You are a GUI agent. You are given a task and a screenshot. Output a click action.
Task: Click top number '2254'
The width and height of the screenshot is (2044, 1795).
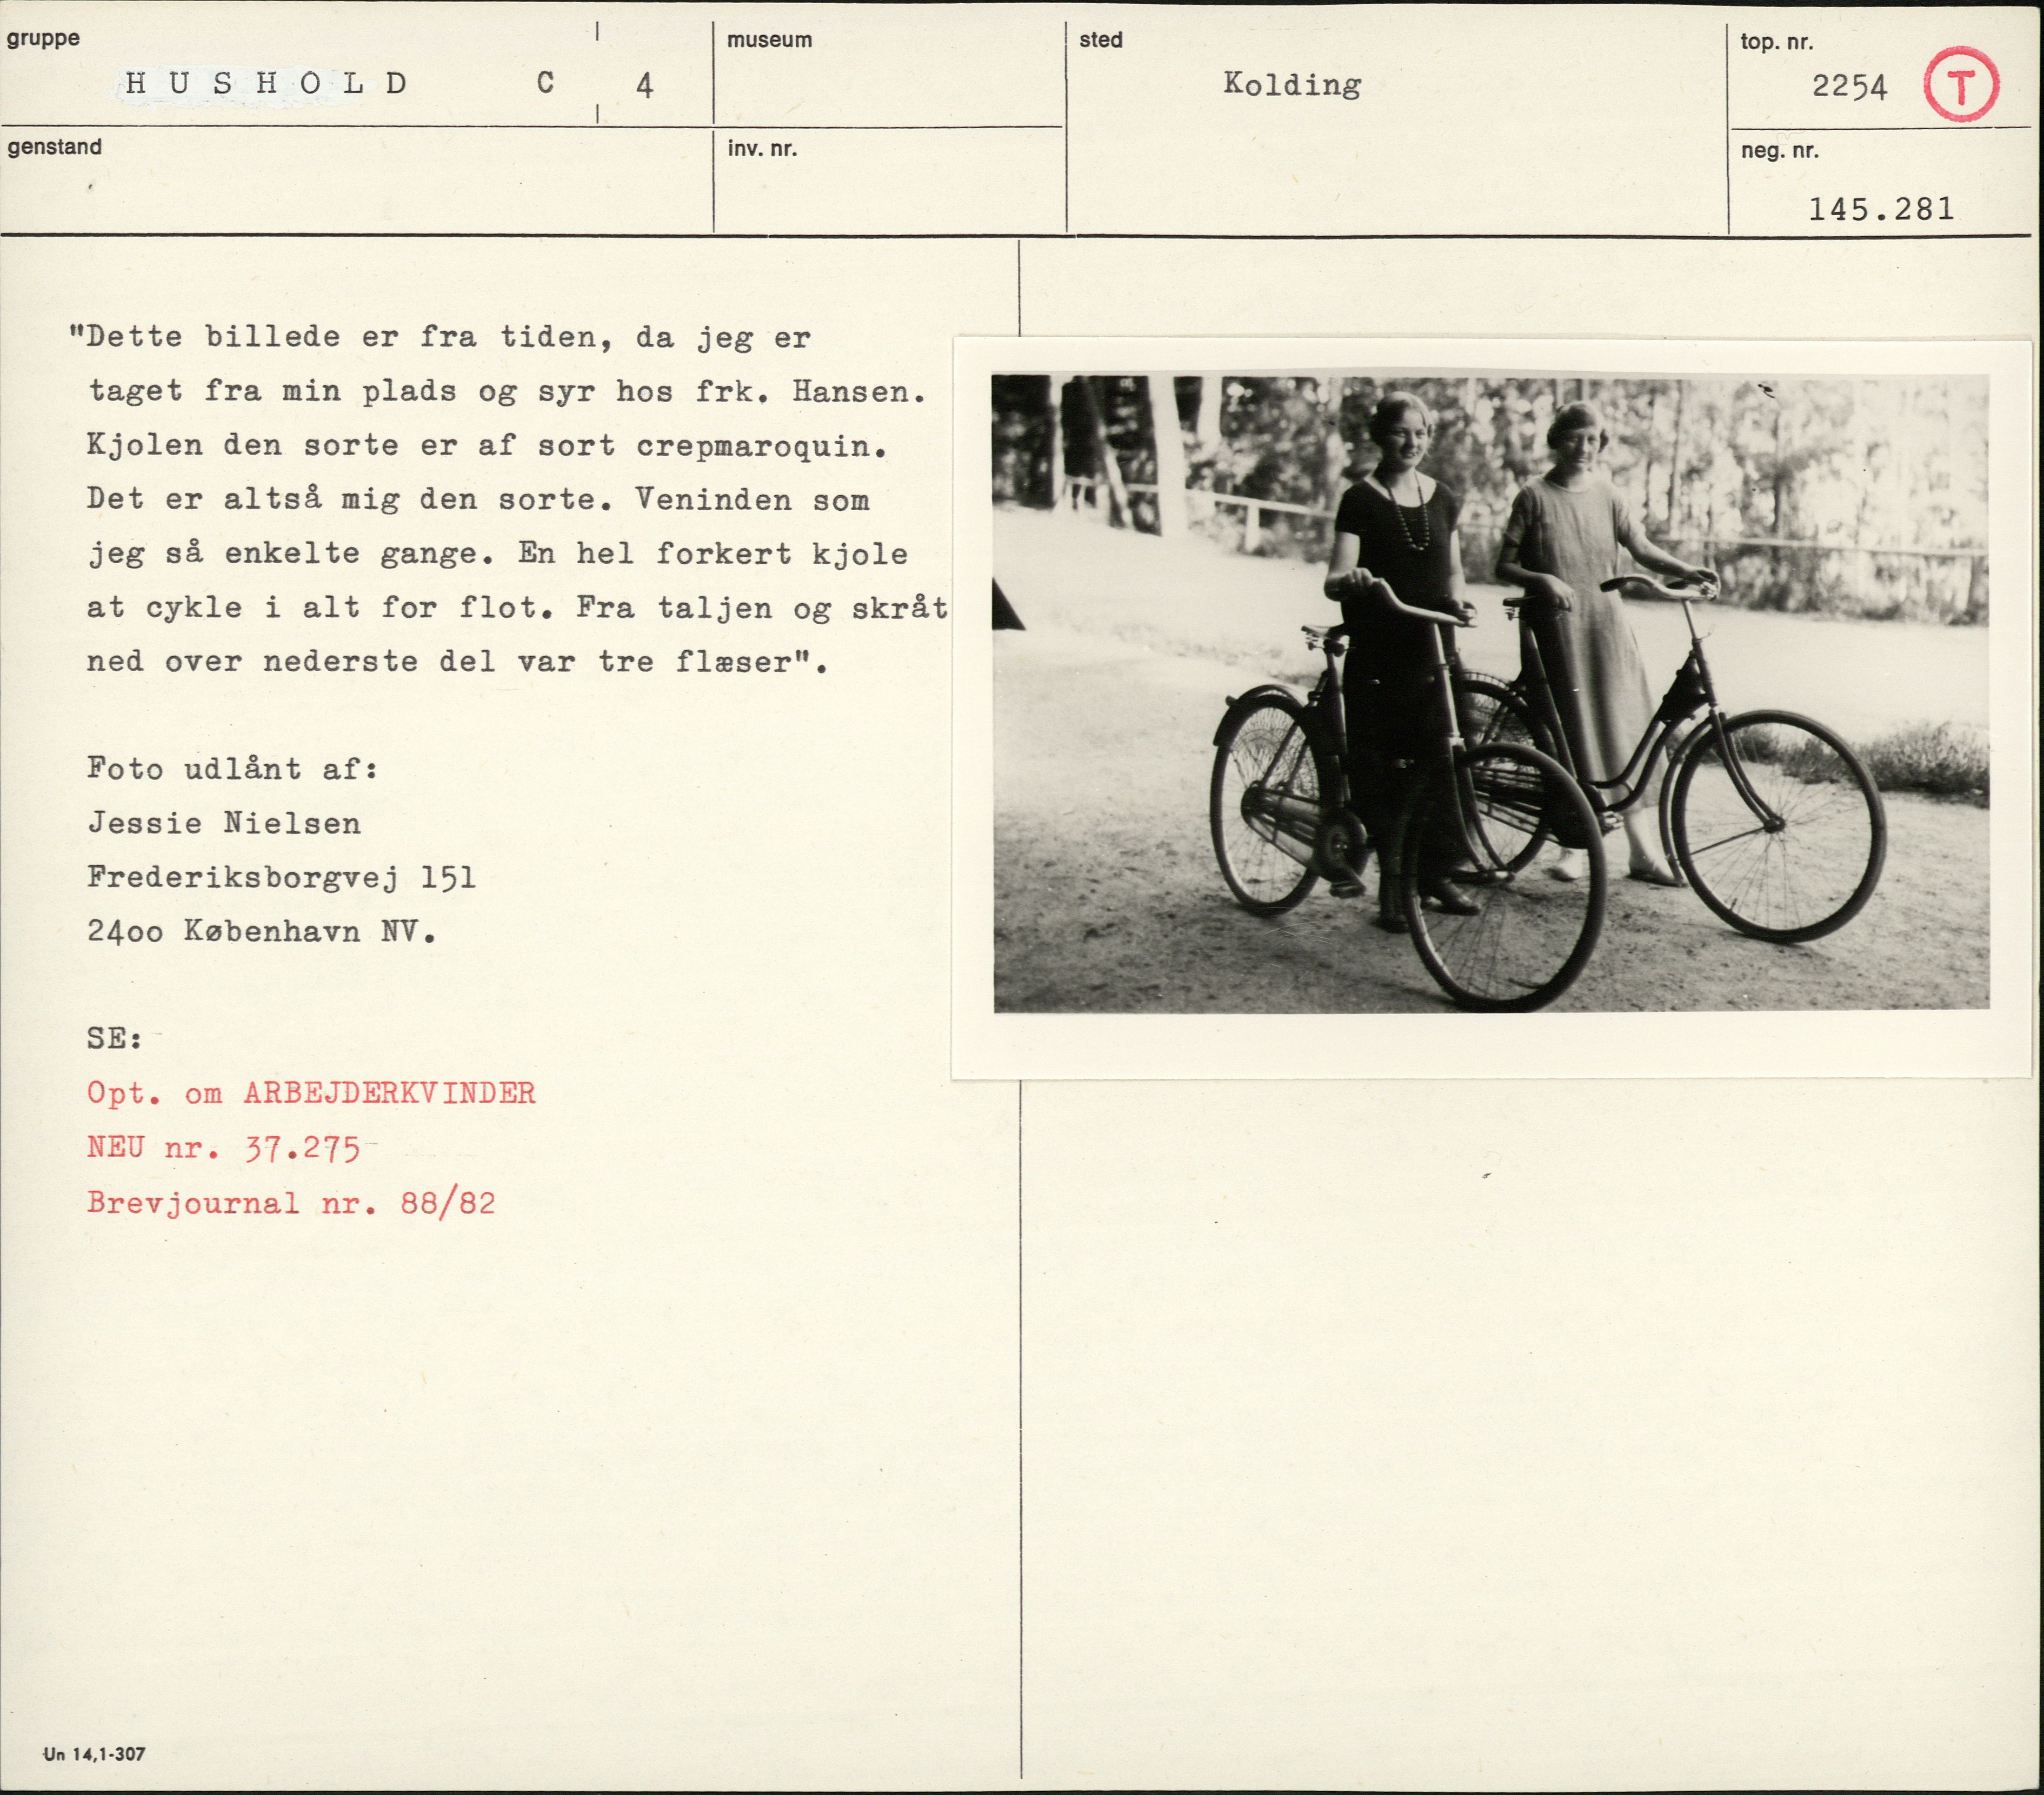tap(1849, 87)
